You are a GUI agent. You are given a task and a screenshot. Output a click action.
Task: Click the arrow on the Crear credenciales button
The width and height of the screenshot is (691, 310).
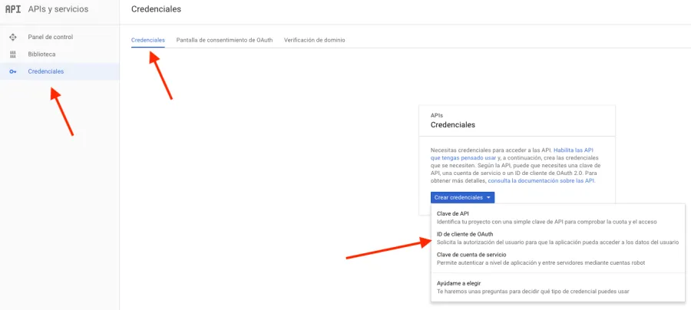tap(488, 198)
